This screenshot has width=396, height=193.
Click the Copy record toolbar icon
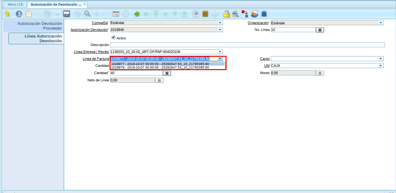click(x=38, y=14)
